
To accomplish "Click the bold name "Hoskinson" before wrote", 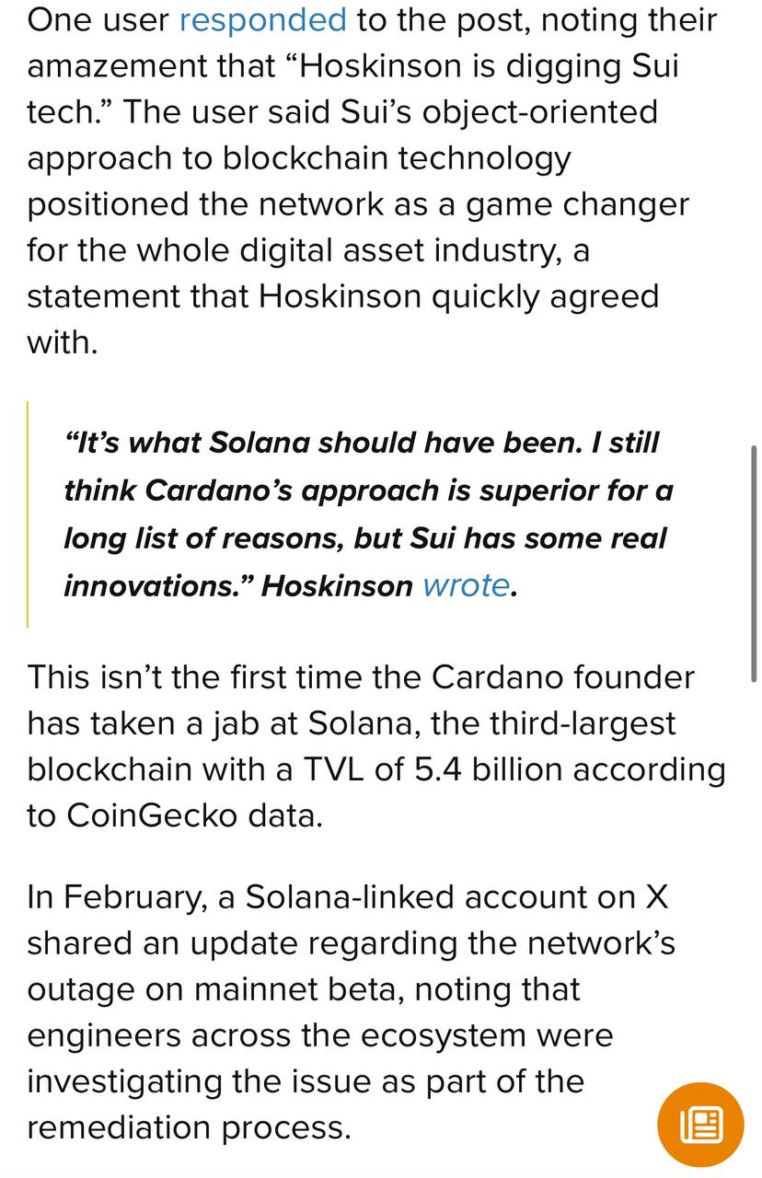I will 337,585.
